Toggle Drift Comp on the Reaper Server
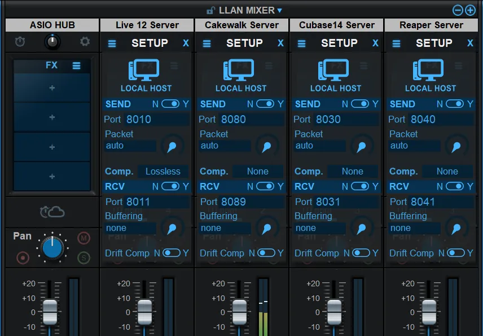This screenshot has height=336, width=483. [x=456, y=253]
